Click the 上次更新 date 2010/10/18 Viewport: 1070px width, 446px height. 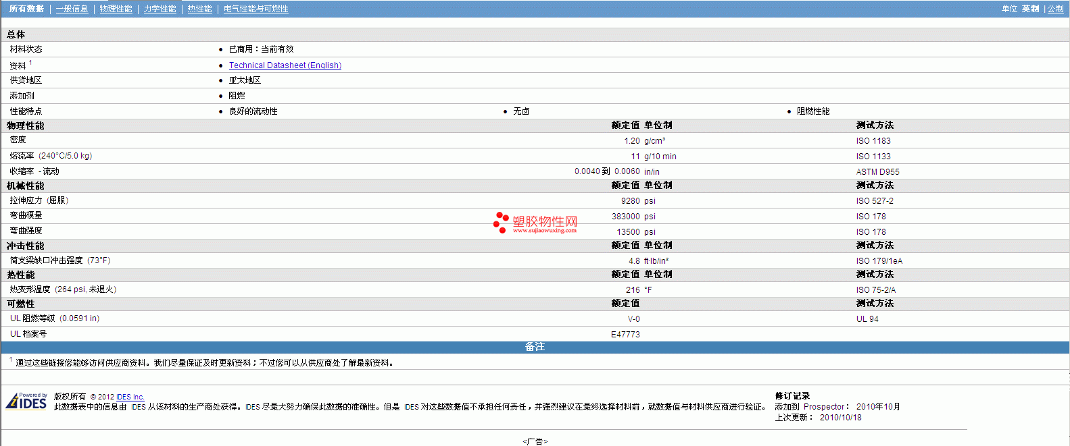840,418
